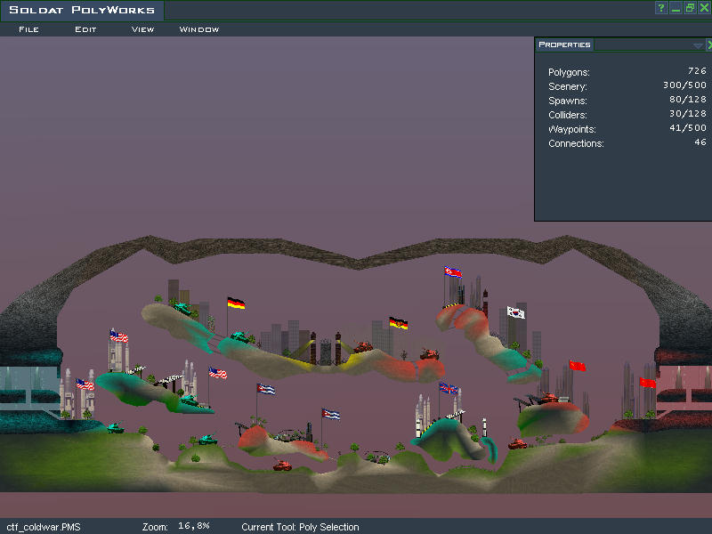Minimize the PolyWorks window

coord(676,8)
